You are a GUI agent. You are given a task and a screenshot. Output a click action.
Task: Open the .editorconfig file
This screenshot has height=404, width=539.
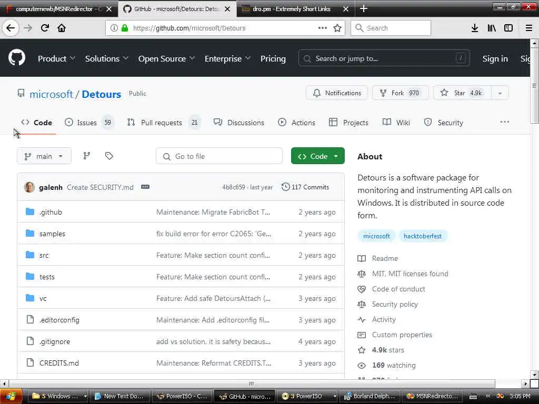59,320
